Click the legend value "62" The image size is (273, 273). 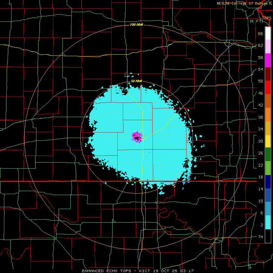[x=261, y=45]
